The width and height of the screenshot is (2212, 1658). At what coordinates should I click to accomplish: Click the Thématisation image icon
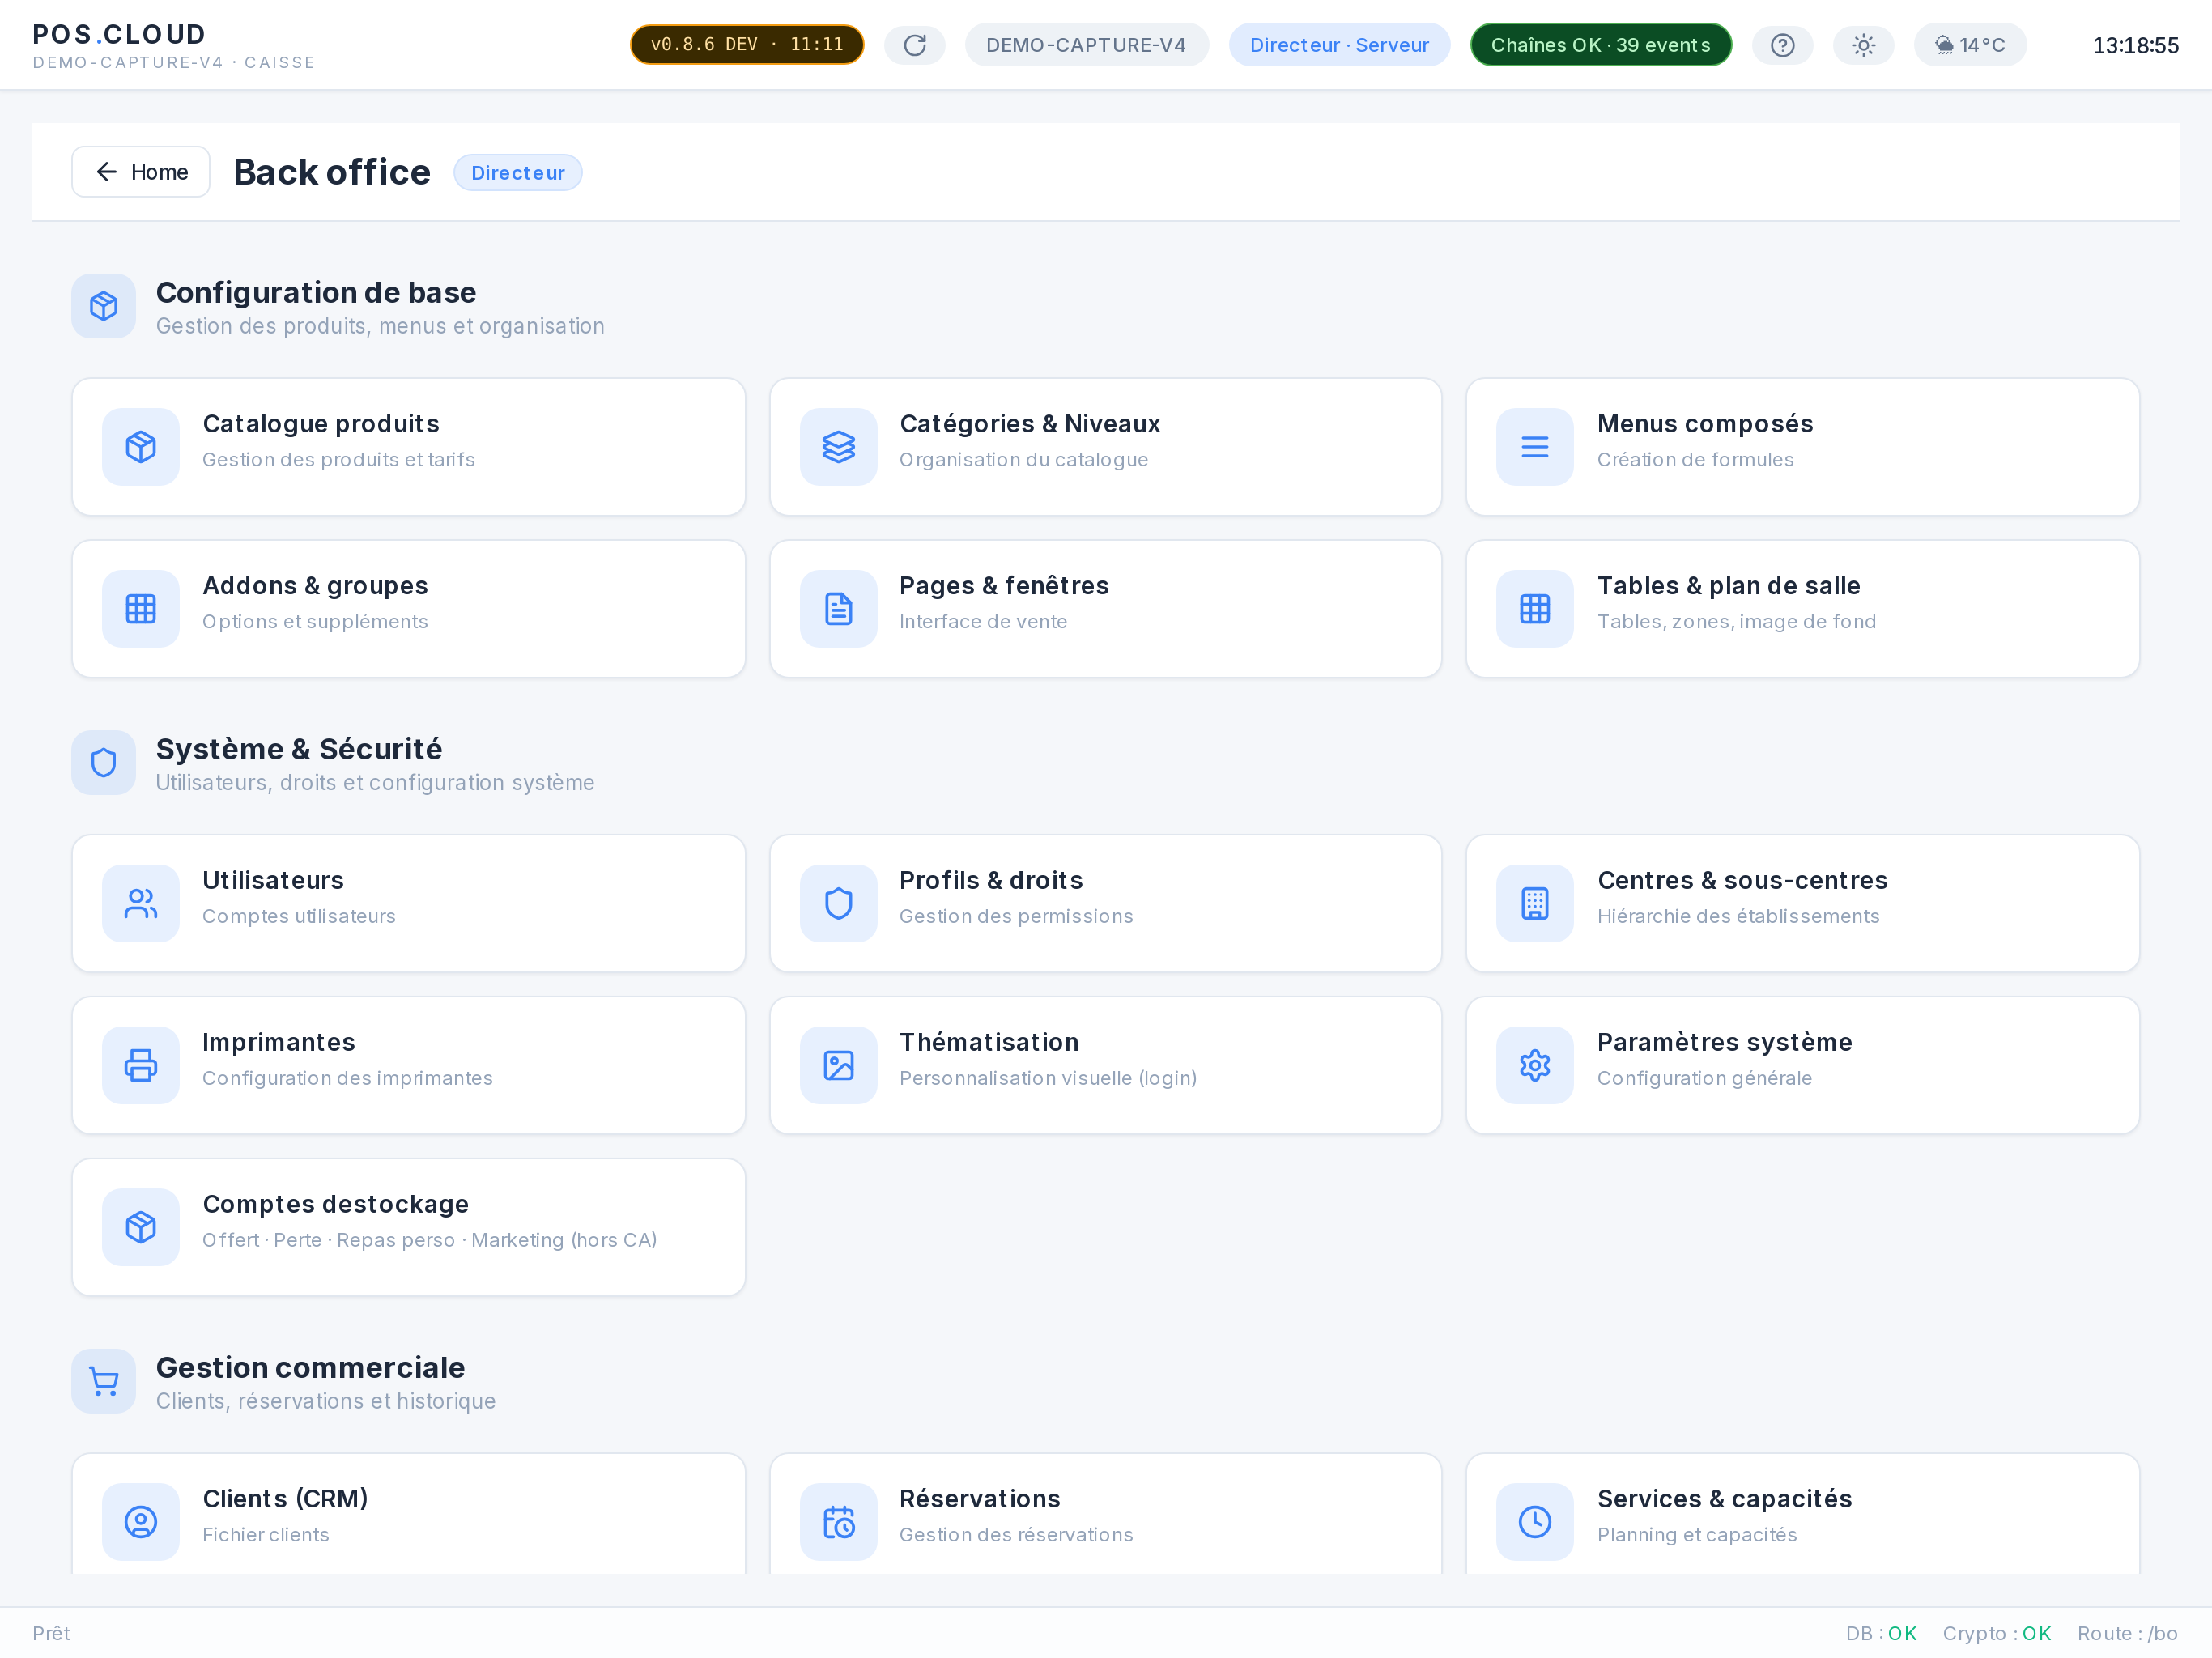coord(838,1066)
